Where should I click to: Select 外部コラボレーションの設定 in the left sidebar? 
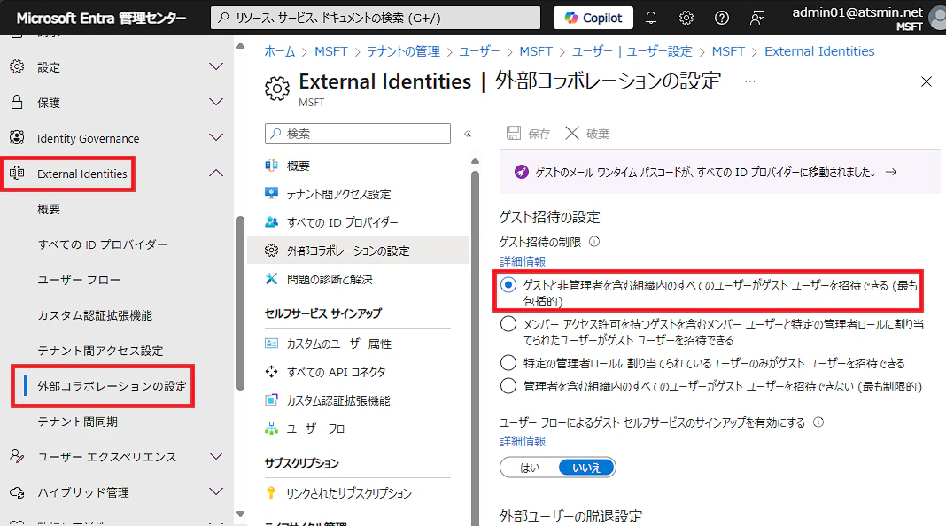click(112, 386)
